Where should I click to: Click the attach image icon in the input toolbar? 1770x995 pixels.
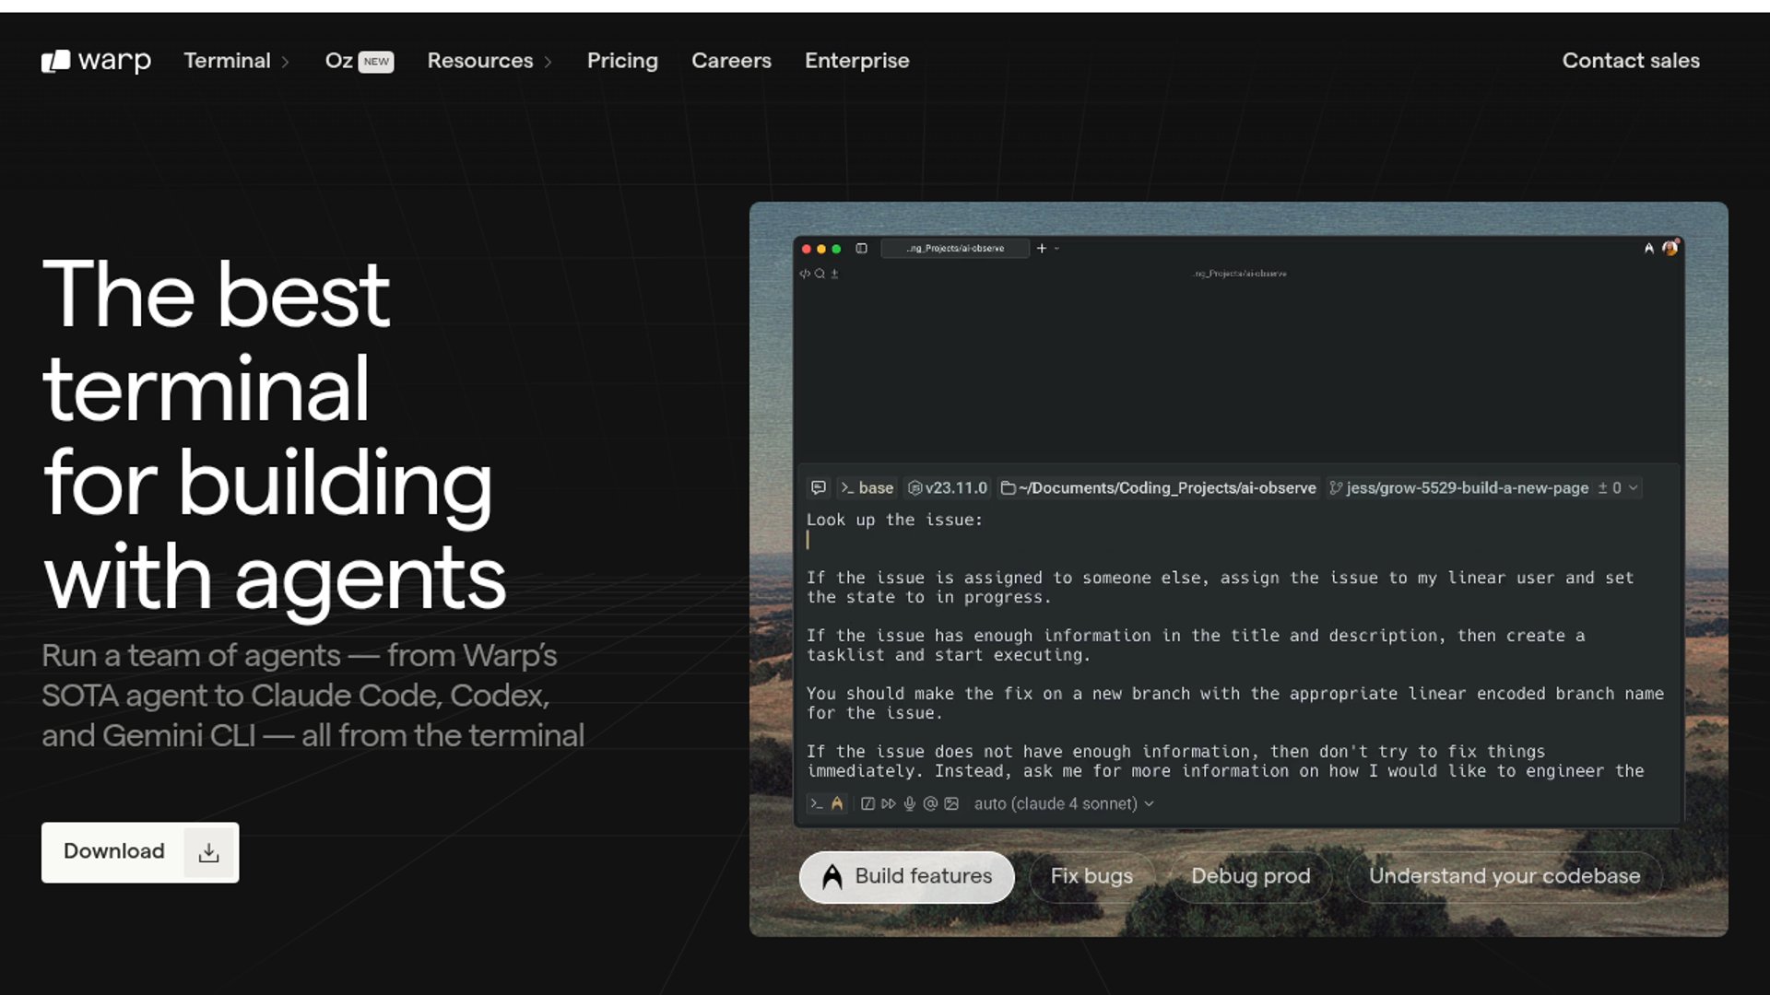(x=951, y=803)
